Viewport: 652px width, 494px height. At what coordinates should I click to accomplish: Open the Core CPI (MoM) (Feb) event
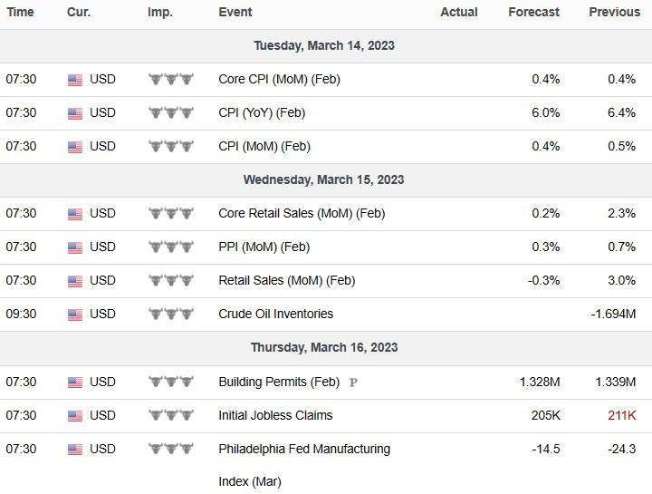click(279, 79)
